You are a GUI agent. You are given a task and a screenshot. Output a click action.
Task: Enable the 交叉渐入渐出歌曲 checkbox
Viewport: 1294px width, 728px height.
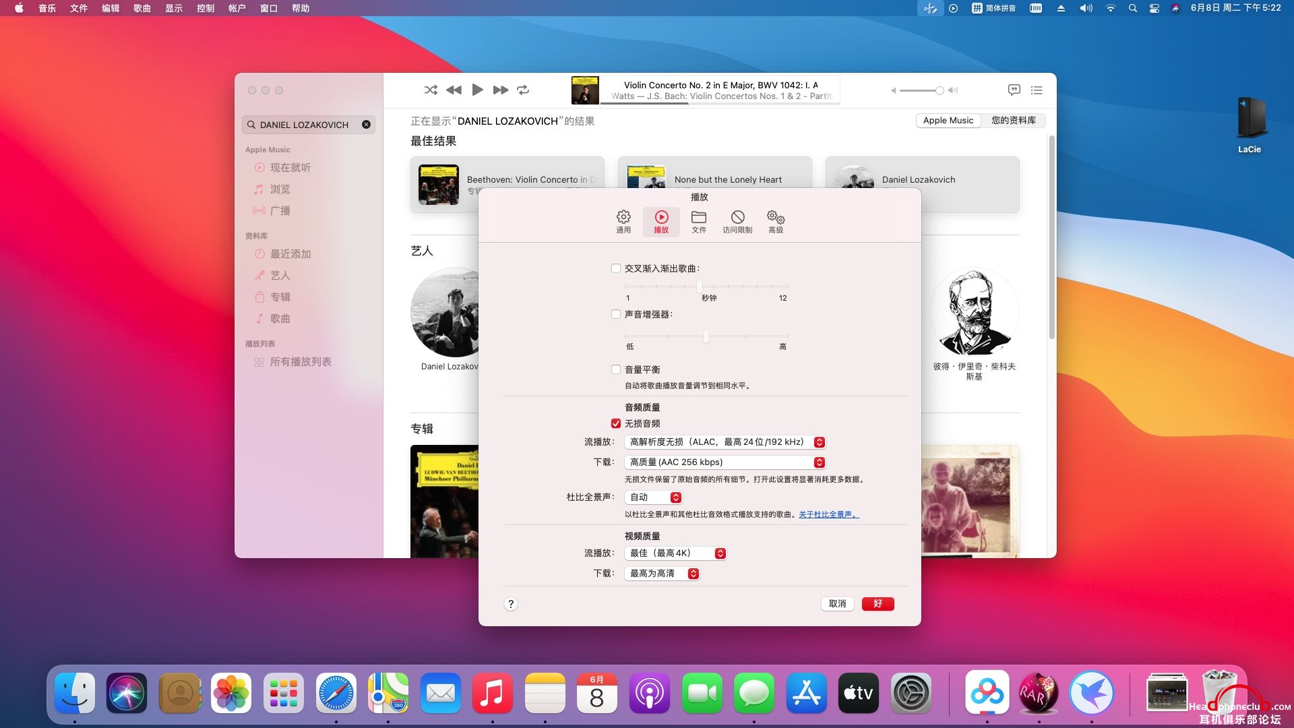coord(616,268)
